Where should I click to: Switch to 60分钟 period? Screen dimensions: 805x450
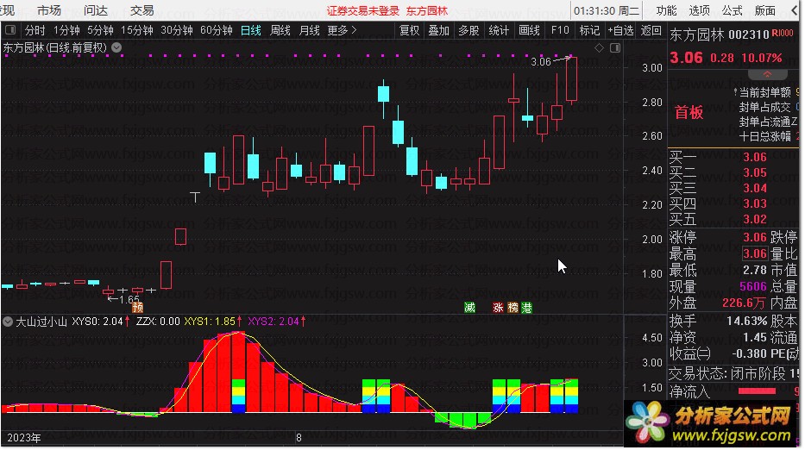(217, 30)
